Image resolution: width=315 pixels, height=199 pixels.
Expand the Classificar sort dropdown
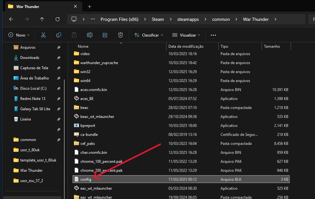(x=149, y=35)
